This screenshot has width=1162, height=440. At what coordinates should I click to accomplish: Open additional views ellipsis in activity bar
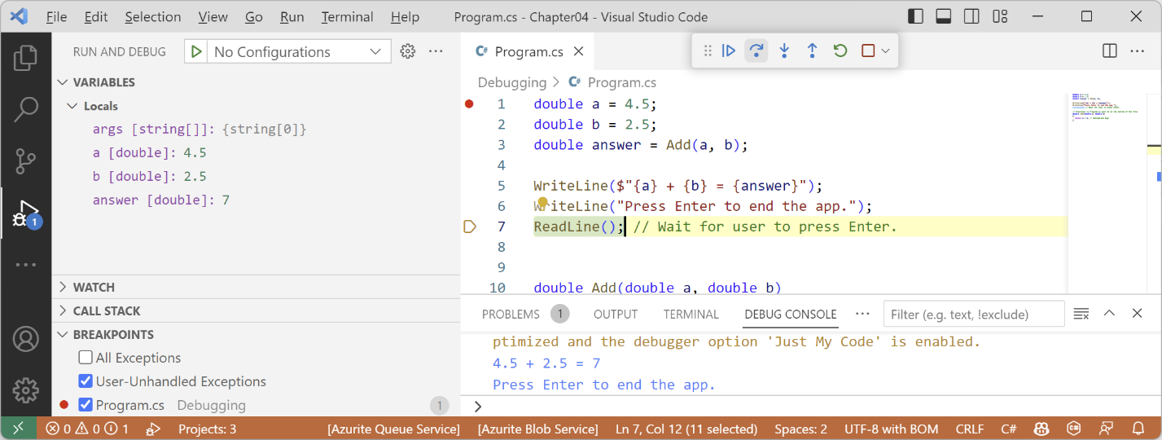click(x=25, y=265)
